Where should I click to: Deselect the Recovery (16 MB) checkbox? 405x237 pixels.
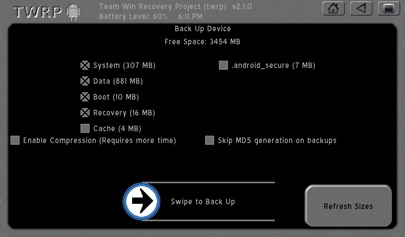click(x=85, y=113)
